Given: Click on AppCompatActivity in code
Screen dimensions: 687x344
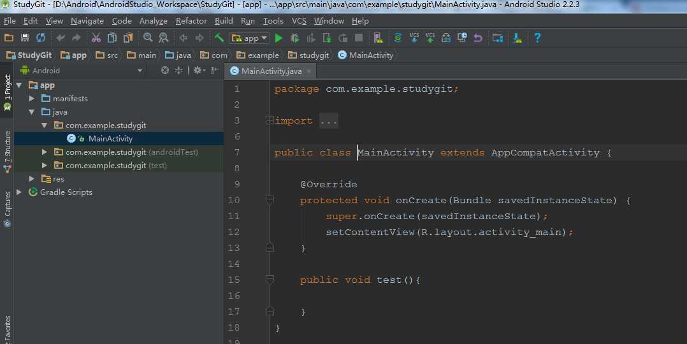Looking at the screenshot, I should click(x=545, y=152).
